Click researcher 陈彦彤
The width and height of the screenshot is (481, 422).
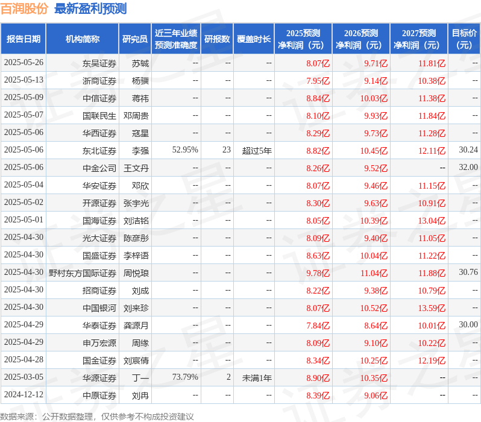click(136, 239)
